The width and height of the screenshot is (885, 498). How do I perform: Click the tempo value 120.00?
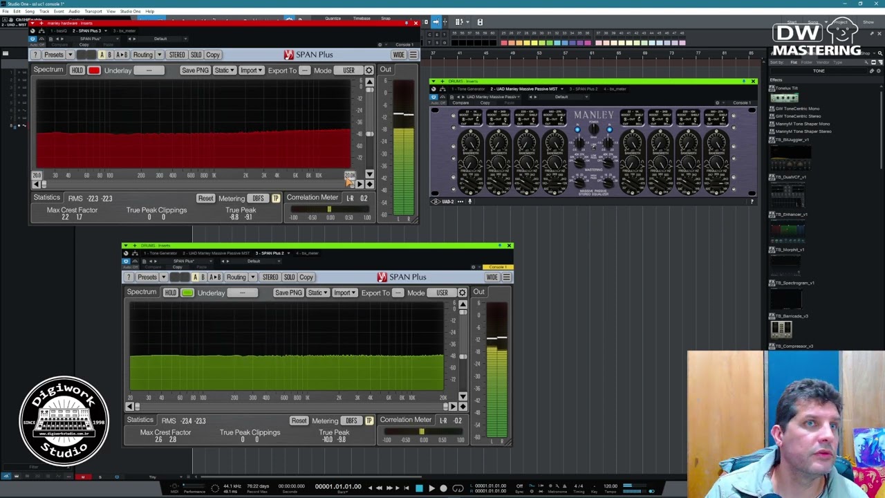click(611, 486)
